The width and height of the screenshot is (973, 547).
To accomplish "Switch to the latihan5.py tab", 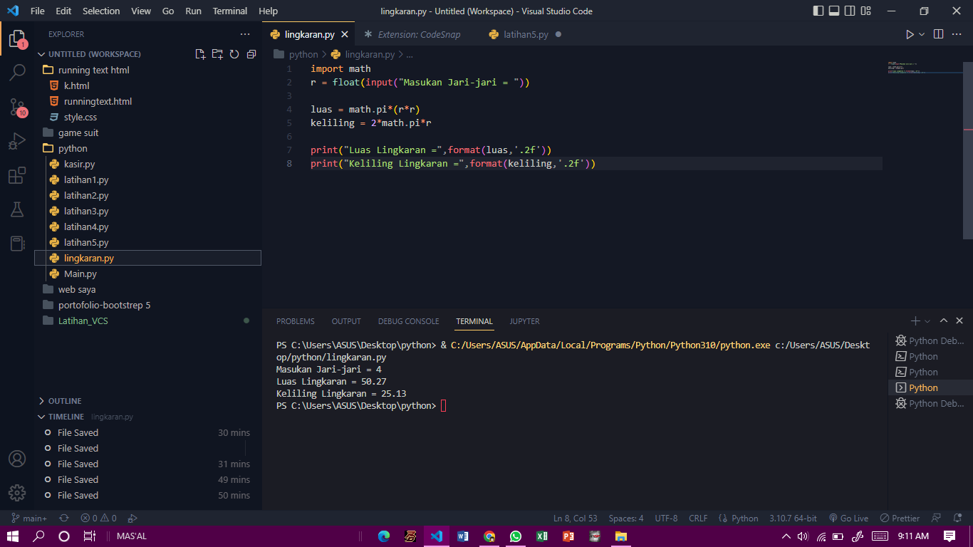I will [x=526, y=33].
